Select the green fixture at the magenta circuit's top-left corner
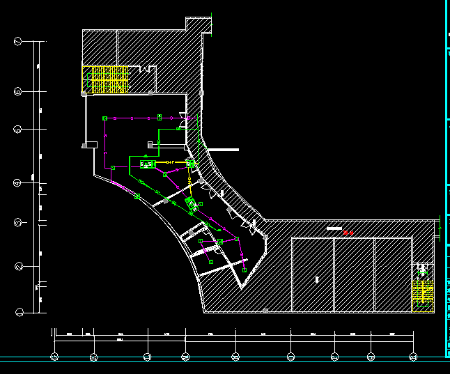This screenshot has height=374, width=450. click(x=104, y=119)
